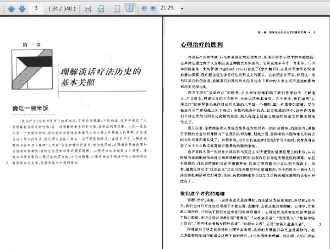Viewport: 330px width, 249px height.
Task: Go to next page with down arrow
Action: point(22,9)
